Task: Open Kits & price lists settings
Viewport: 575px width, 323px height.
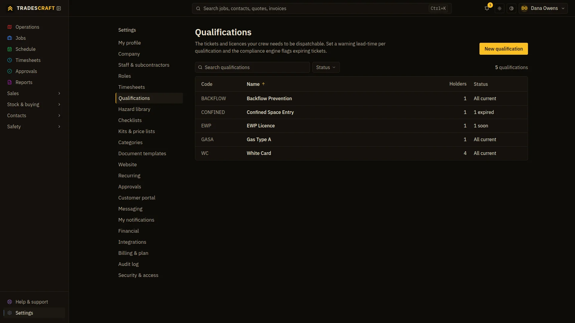Action: point(149,131)
